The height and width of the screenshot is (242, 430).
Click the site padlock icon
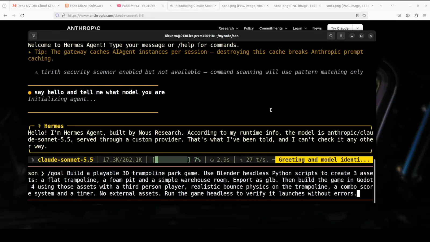pyautogui.click(x=64, y=16)
